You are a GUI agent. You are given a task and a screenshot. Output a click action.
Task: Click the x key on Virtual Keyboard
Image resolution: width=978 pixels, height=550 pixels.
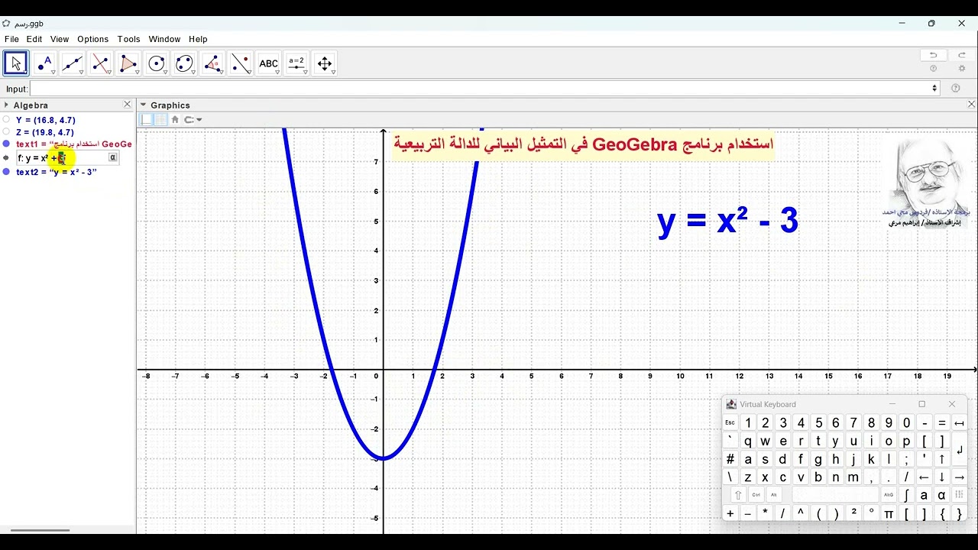(765, 477)
